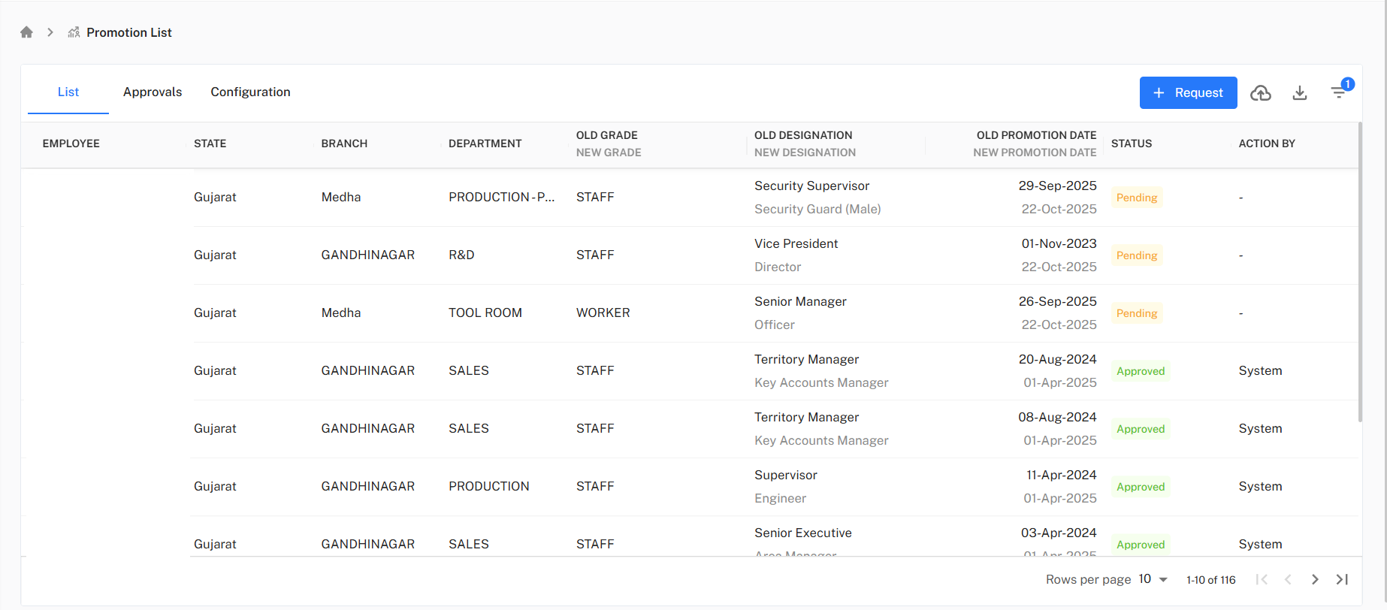Open the Configuration tab
Viewport: 1387px width, 610px height.
(250, 92)
